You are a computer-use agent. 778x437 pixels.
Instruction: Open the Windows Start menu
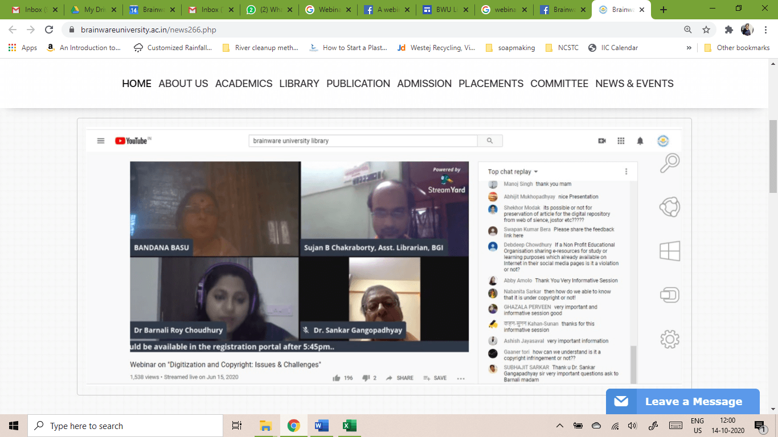[x=14, y=426]
